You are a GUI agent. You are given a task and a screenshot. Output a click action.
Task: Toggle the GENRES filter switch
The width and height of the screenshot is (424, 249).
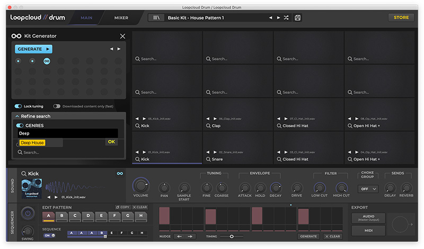(x=20, y=126)
